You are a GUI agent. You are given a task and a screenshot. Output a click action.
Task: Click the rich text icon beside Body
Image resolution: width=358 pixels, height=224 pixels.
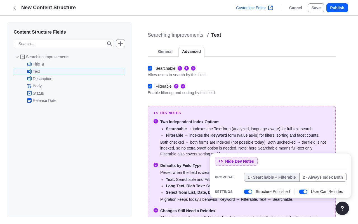point(29,86)
